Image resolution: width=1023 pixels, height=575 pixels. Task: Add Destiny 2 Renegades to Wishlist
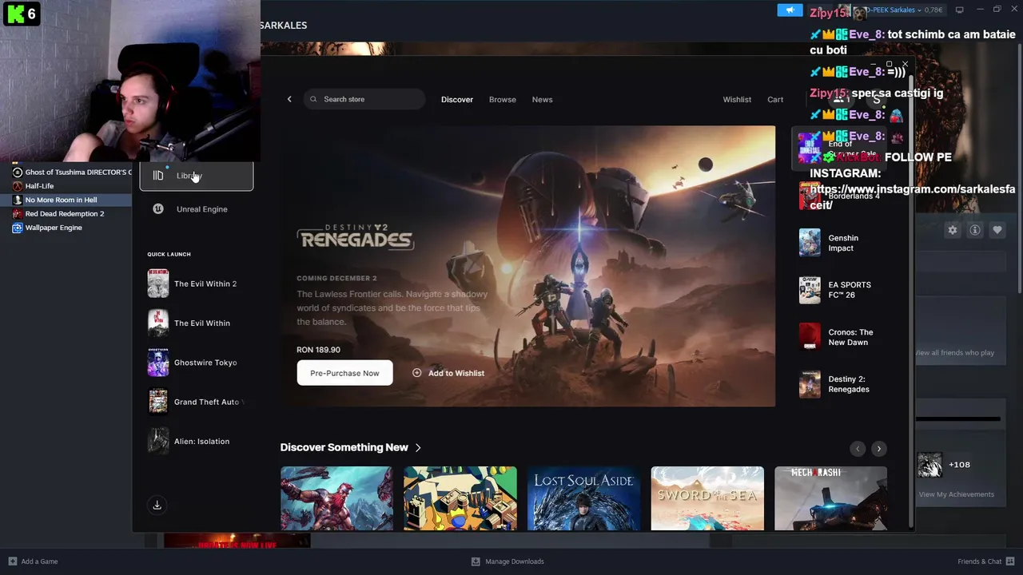point(448,373)
